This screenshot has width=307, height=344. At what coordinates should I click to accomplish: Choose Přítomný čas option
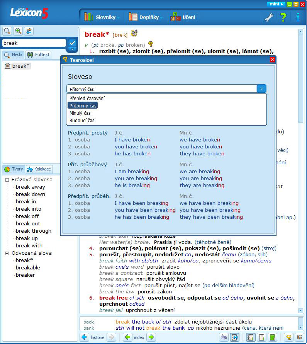tap(83, 106)
